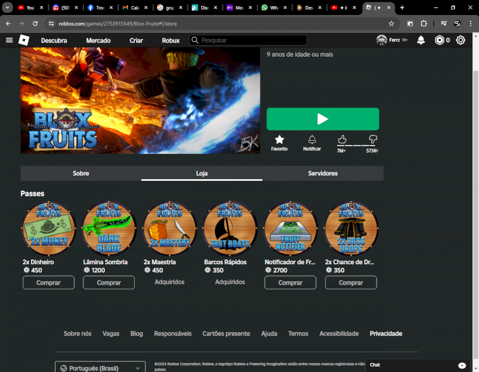The height and width of the screenshot is (372, 479).
Task: Click the Roblox logo home icon
Action: tap(23, 40)
